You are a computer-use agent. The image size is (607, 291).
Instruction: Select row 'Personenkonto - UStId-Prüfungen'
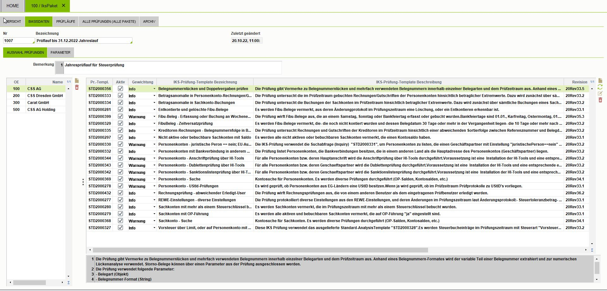(338, 186)
